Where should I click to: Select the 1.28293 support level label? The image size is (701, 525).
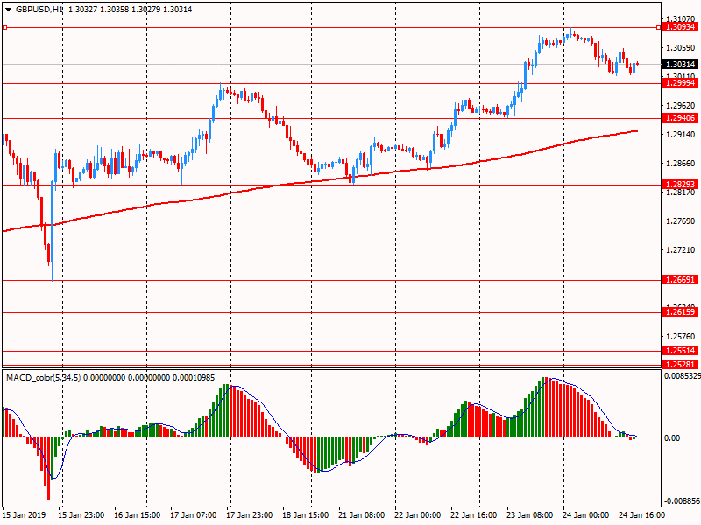680,185
